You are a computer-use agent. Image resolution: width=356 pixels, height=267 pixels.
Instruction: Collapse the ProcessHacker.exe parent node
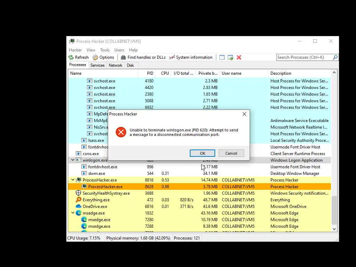73,180
